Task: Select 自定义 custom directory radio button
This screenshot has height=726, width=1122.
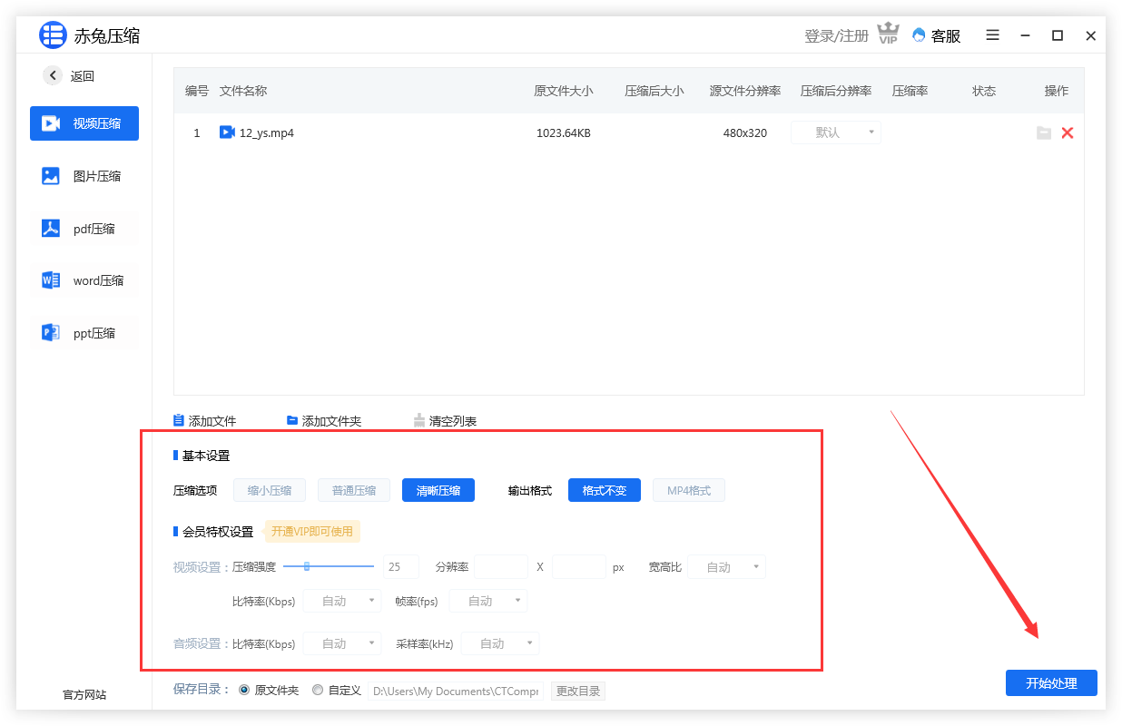Action: point(318,691)
